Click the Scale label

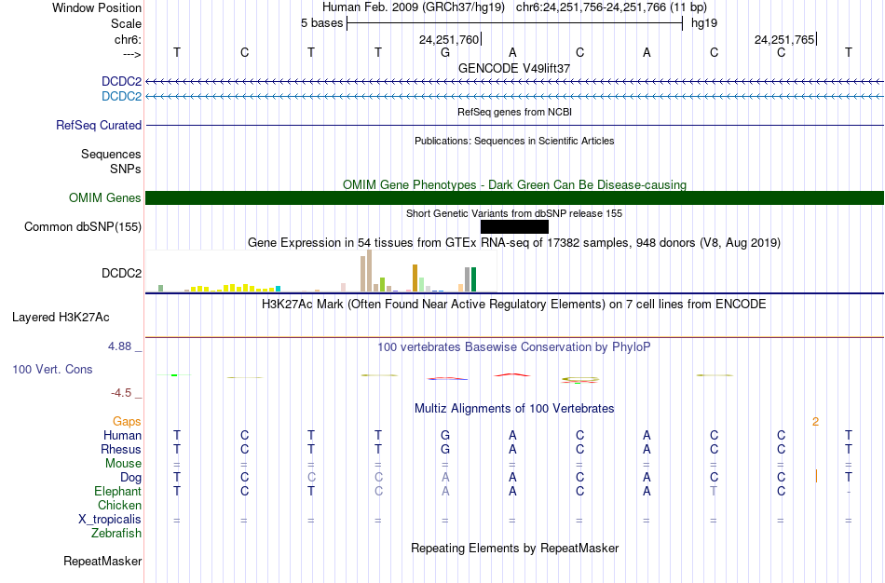pos(126,23)
